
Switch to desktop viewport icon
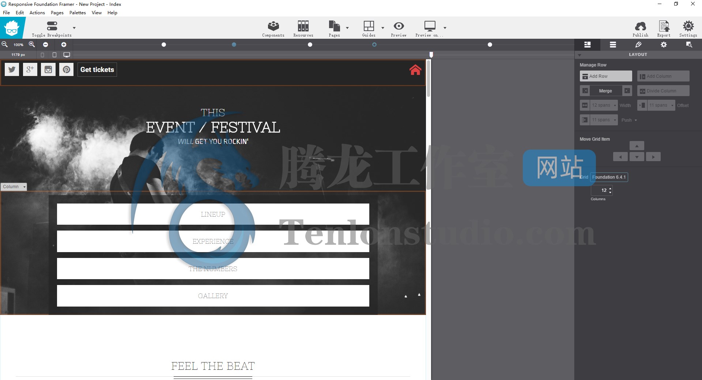click(67, 55)
